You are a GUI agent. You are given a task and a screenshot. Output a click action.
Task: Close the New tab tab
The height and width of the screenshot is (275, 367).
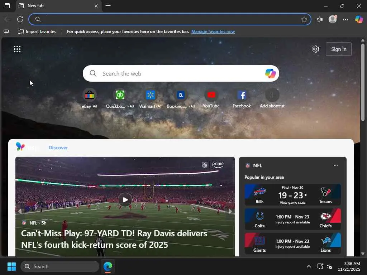click(96, 6)
